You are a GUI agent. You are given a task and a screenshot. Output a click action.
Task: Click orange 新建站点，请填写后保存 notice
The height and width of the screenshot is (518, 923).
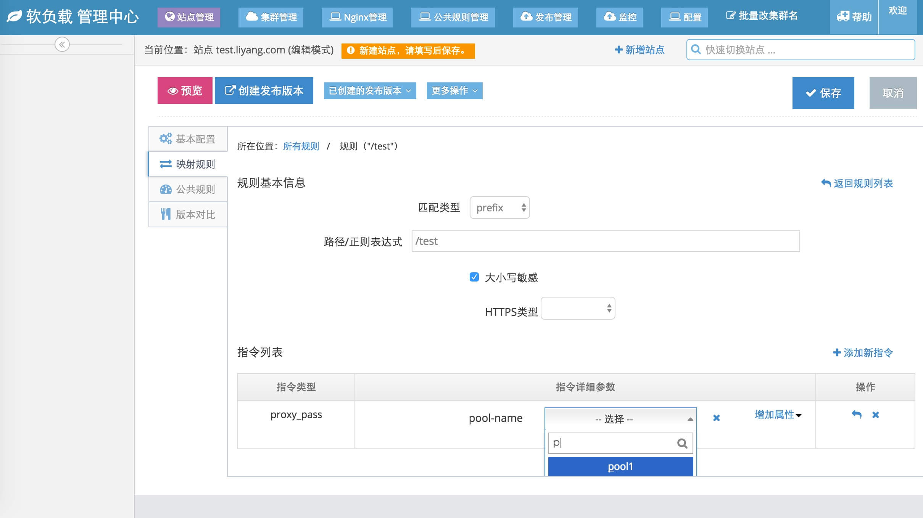408,50
